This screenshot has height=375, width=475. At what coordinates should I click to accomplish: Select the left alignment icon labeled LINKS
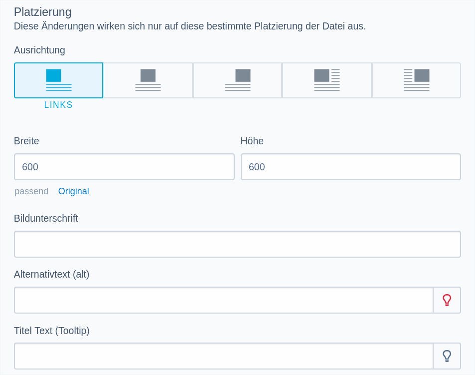58,80
